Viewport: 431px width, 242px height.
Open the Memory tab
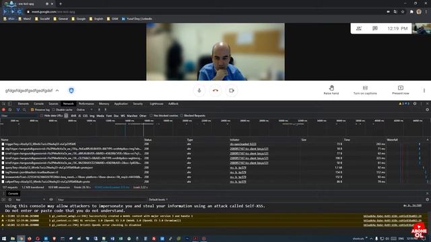(104, 104)
